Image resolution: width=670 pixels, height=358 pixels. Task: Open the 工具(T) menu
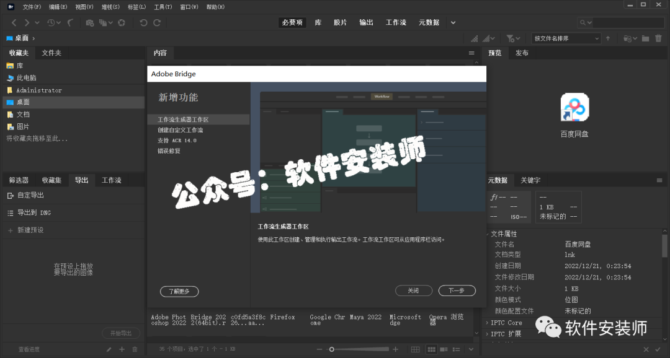tap(163, 7)
